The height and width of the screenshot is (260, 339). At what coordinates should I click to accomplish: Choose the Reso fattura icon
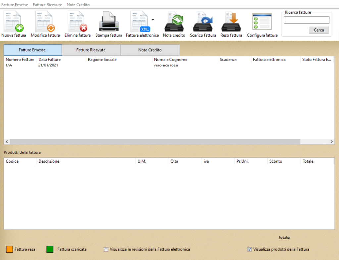click(231, 22)
